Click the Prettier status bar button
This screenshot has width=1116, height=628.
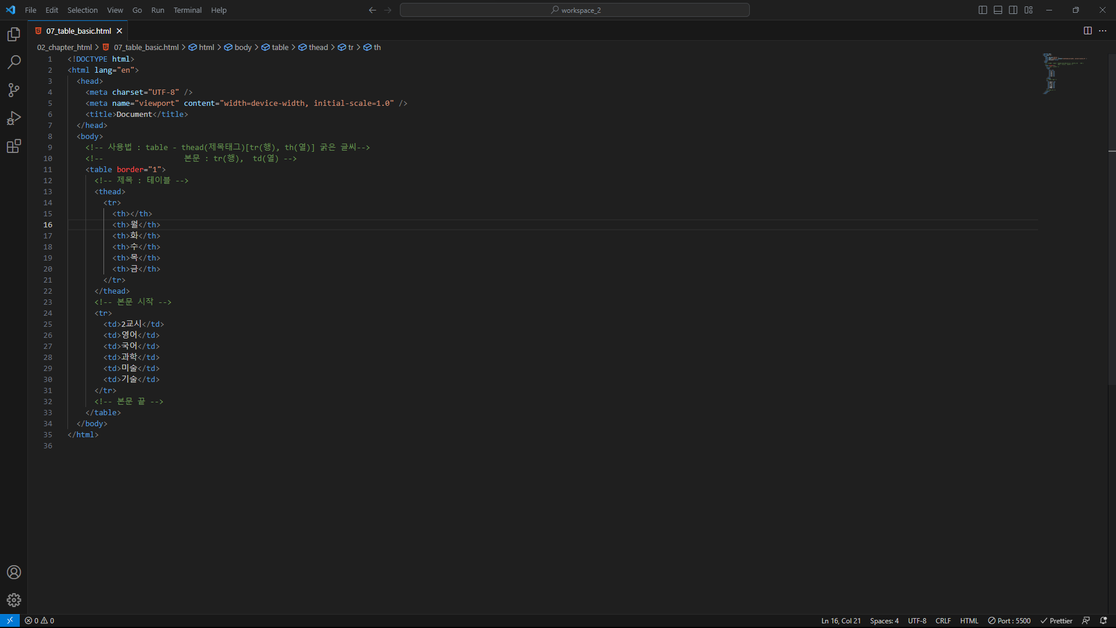(x=1056, y=620)
